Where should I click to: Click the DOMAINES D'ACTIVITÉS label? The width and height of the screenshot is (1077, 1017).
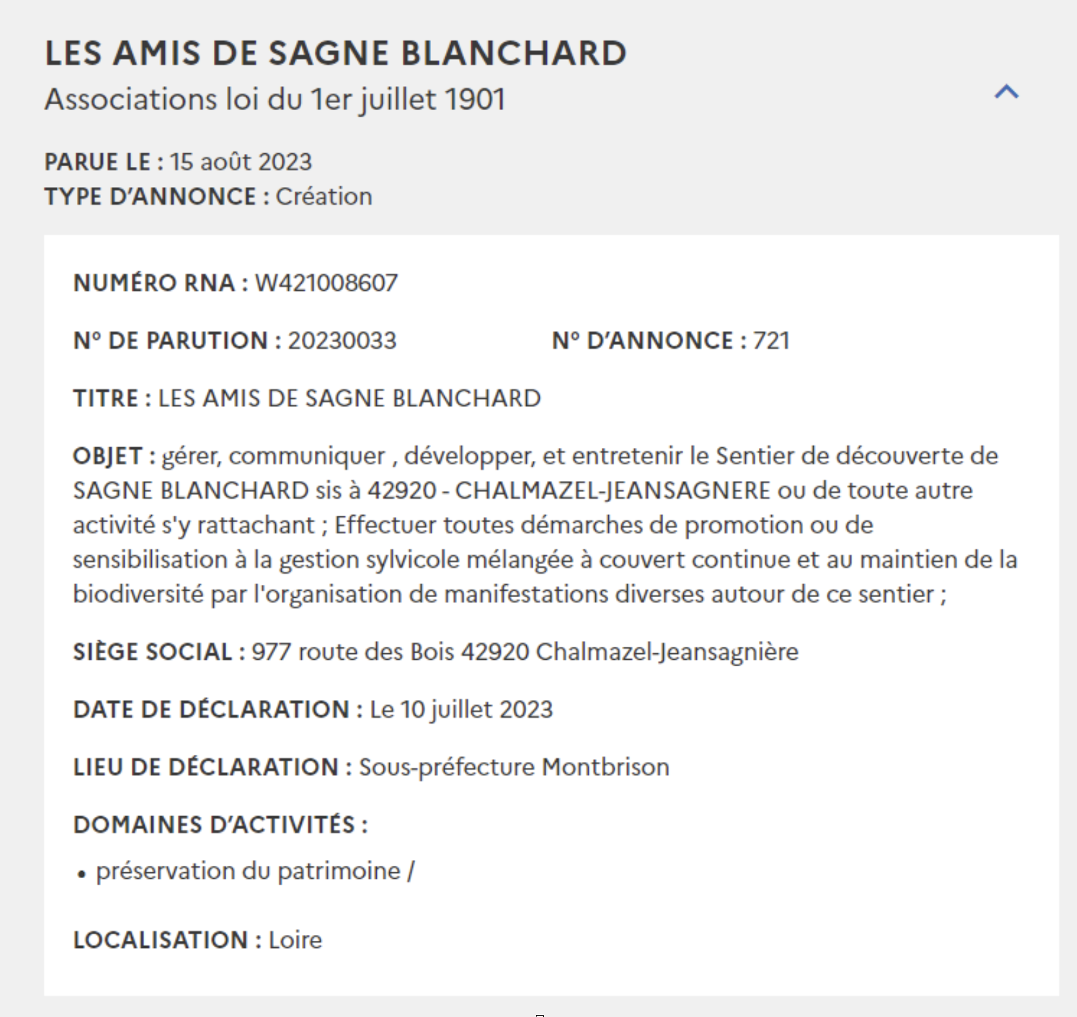tap(220, 825)
